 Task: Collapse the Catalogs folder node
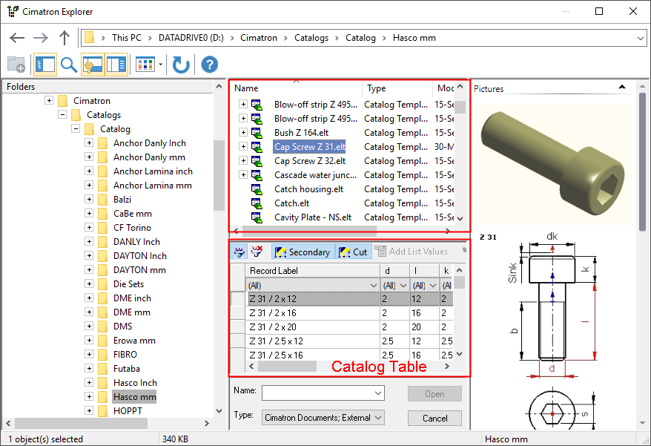pyautogui.click(x=62, y=115)
